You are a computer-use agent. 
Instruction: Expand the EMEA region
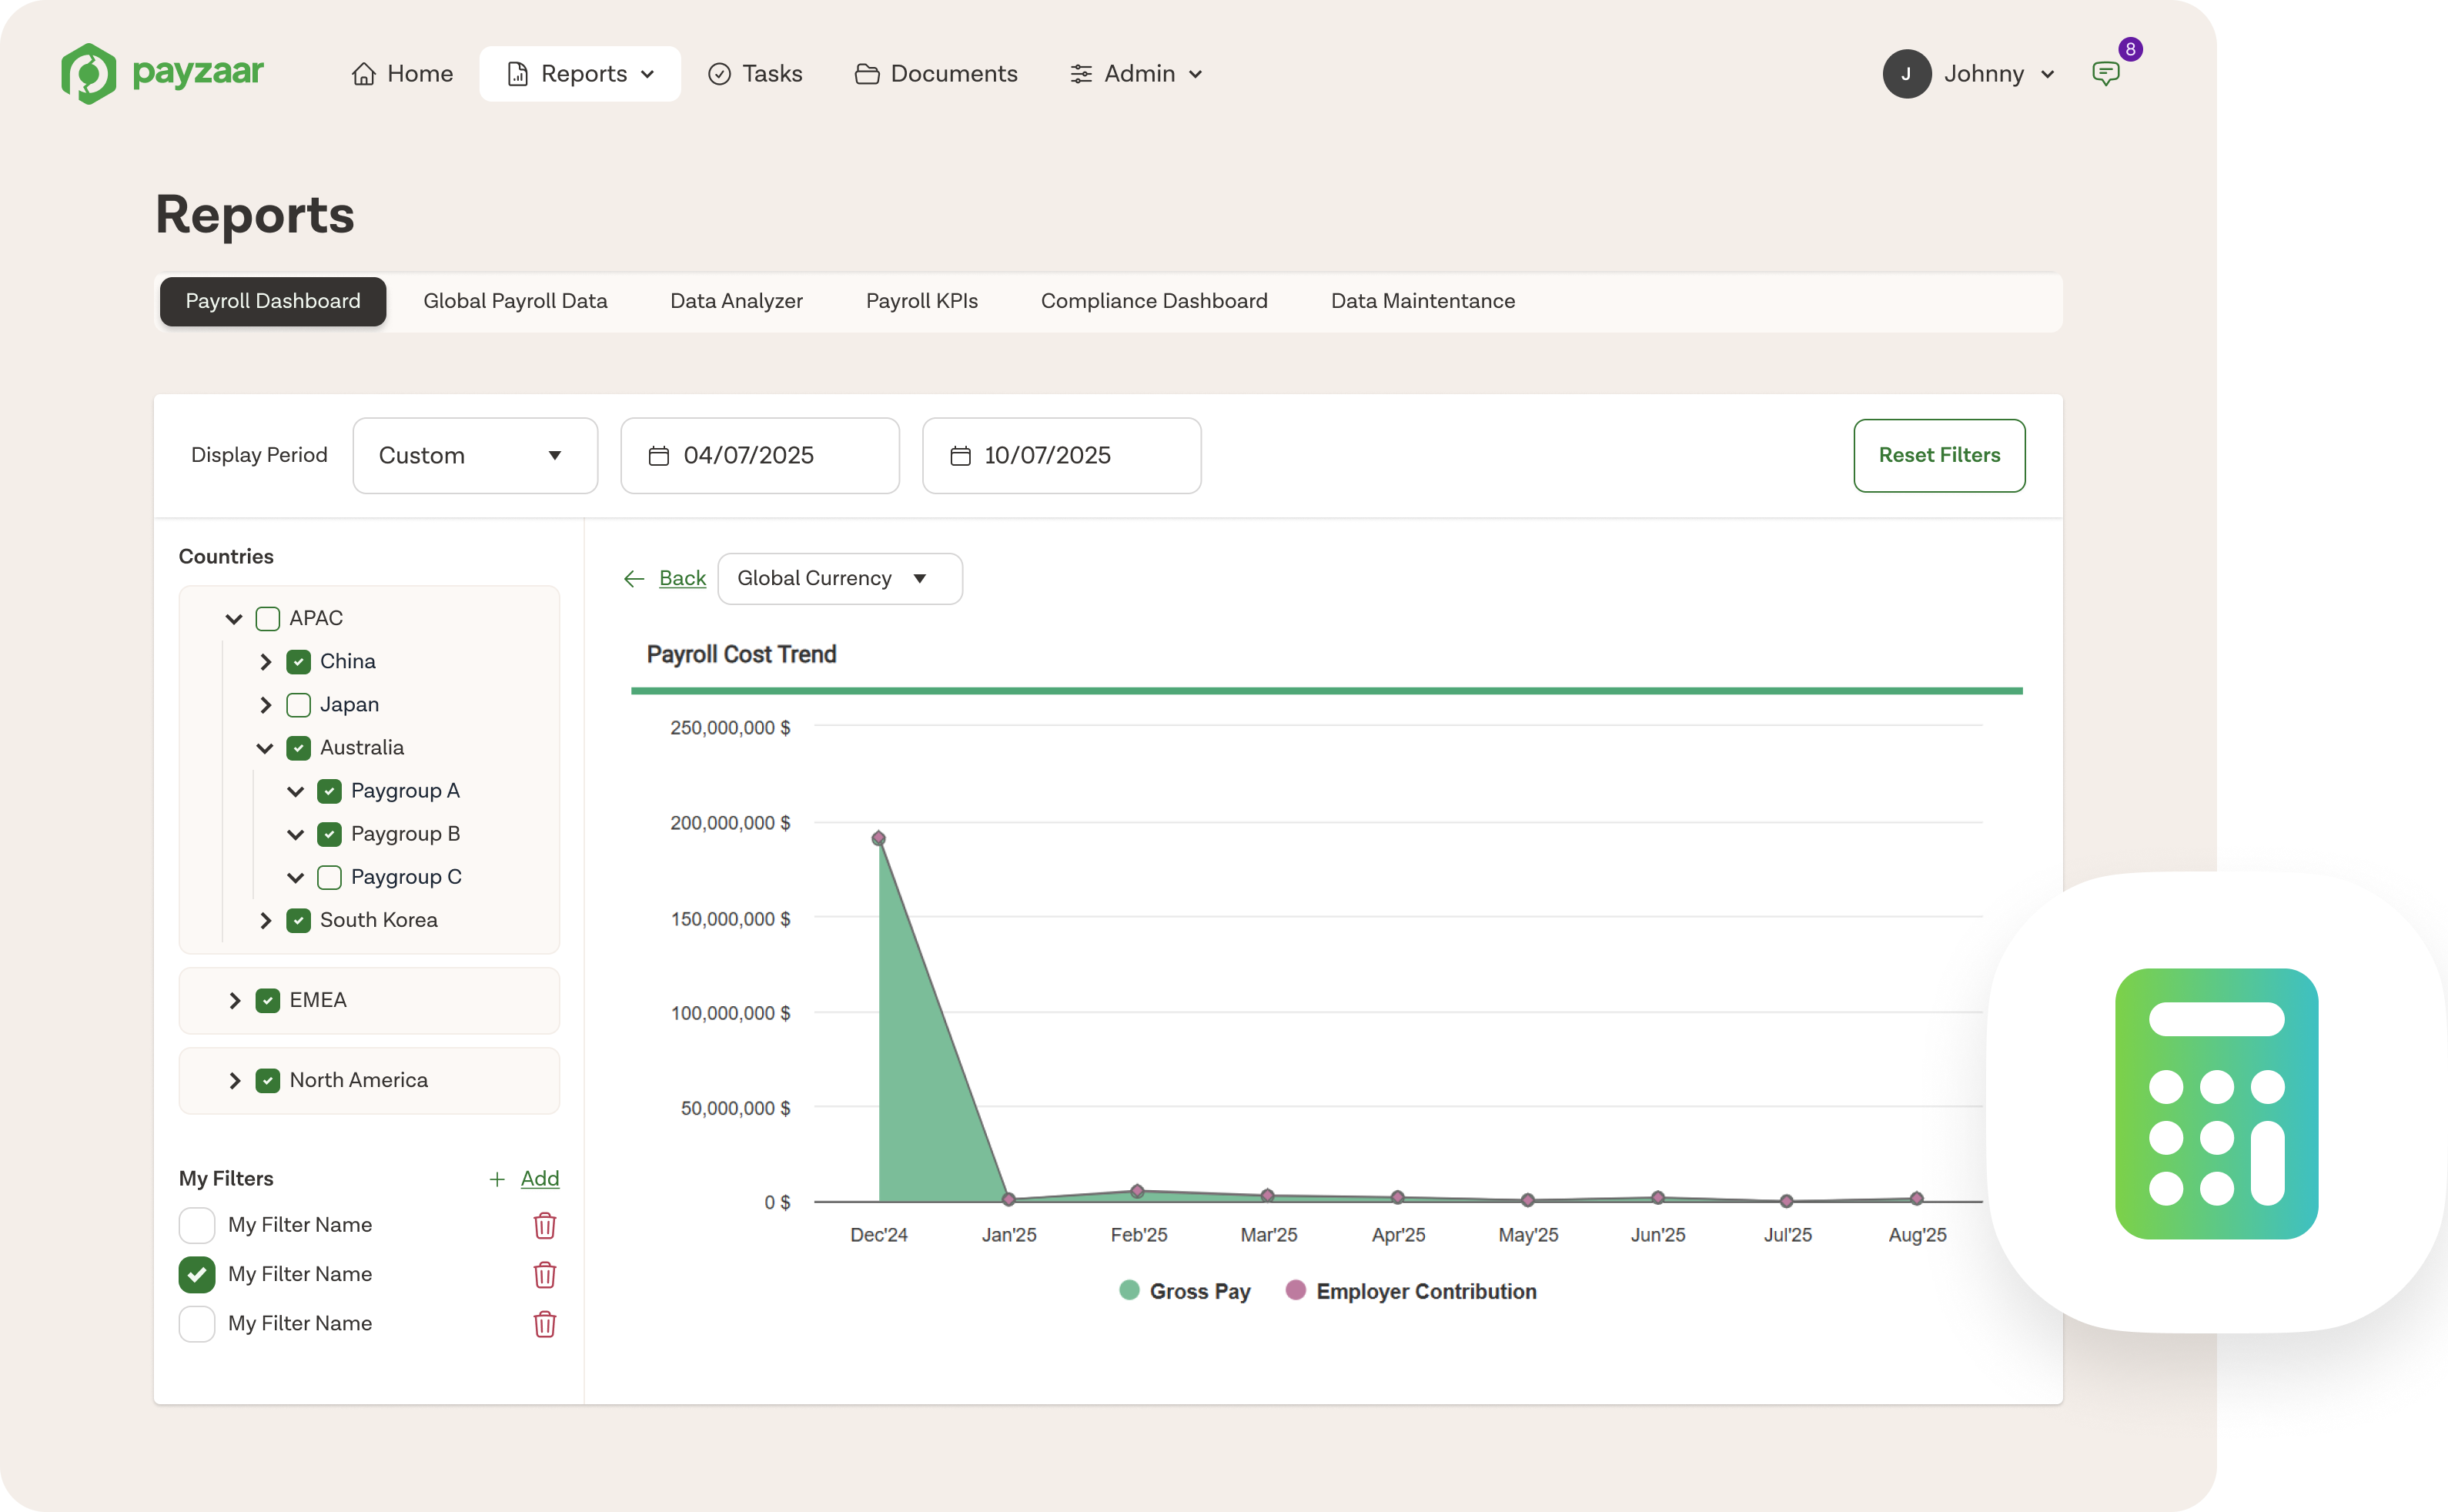(x=234, y=1000)
